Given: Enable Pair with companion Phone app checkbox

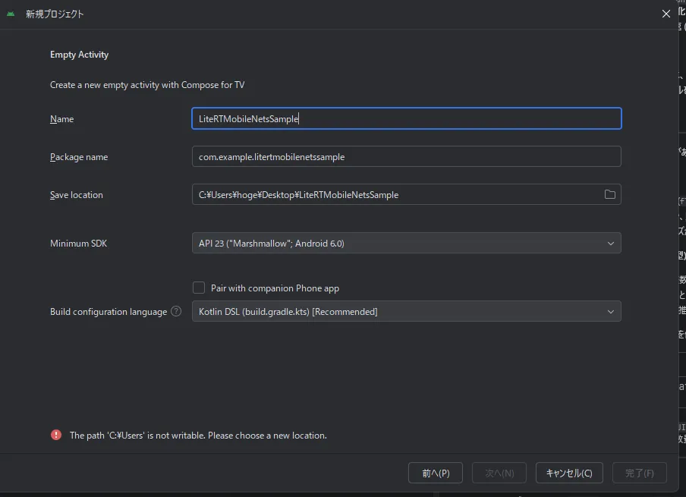Looking at the screenshot, I should pyautogui.click(x=199, y=288).
